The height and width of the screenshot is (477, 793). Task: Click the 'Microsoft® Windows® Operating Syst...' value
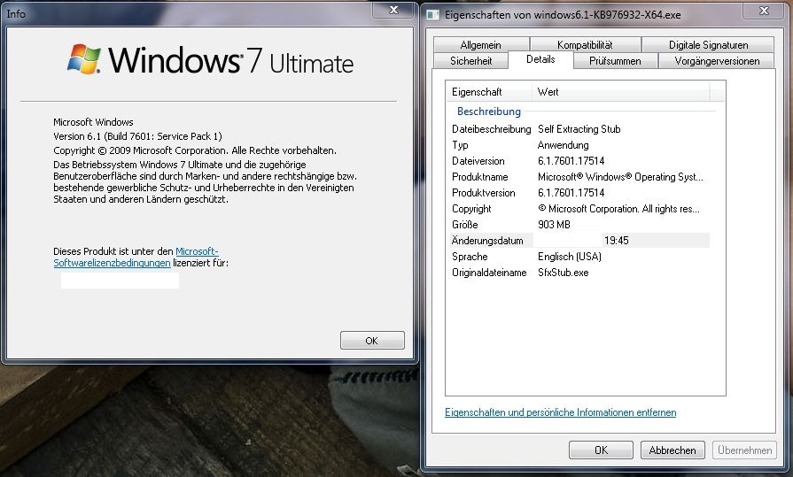click(620, 177)
